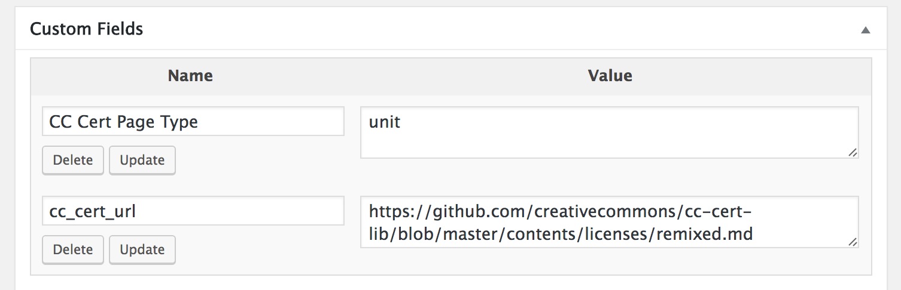Update the CC Cert Page Type field

142,160
